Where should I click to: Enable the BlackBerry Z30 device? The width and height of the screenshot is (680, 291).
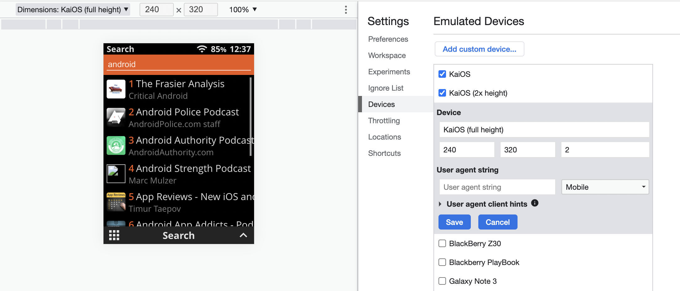click(x=442, y=243)
